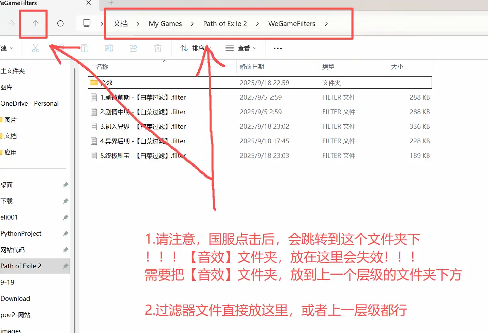Open the three-dots more options menu

pos(277,48)
